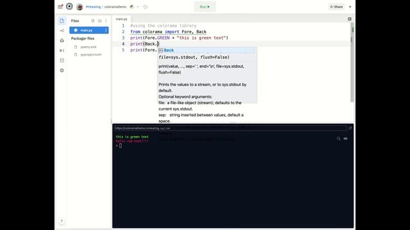Add a new folder in Files panel

pos(100,21)
